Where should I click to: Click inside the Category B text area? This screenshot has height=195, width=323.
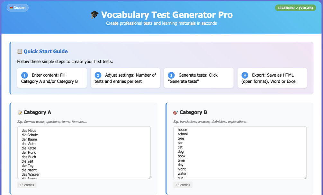tap(240, 152)
